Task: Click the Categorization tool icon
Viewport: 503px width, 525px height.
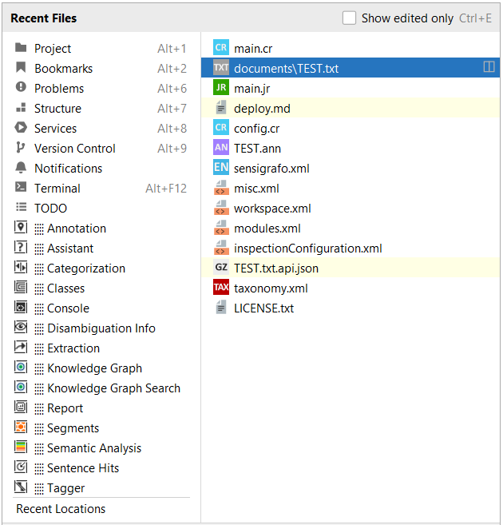Action: tap(21, 268)
